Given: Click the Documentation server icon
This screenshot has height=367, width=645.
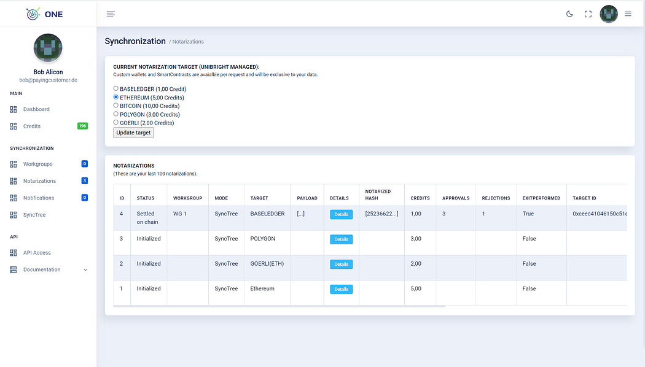Looking at the screenshot, I should 13,269.
